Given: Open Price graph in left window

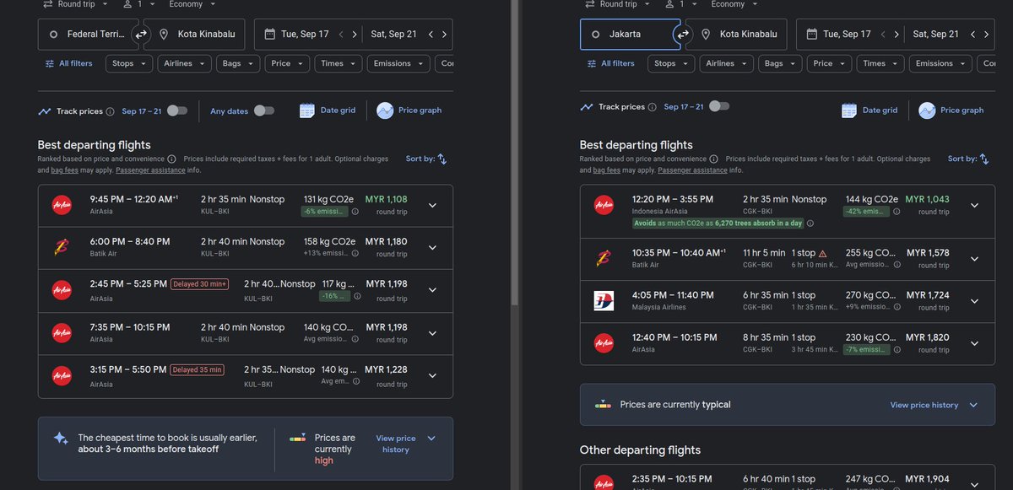Looking at the screenshot, I should (x=409, y=110).
